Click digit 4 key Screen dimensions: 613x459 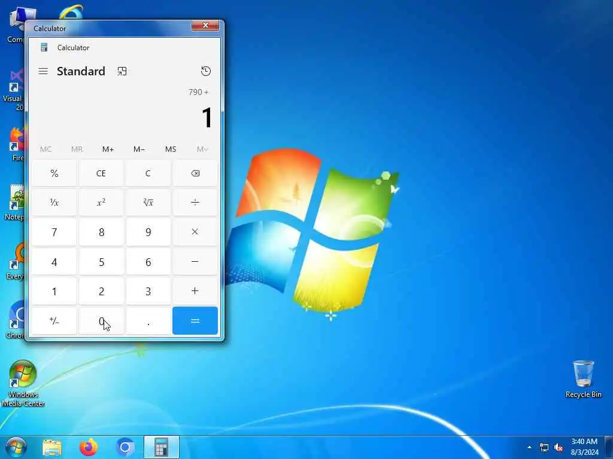coord(54,262)
